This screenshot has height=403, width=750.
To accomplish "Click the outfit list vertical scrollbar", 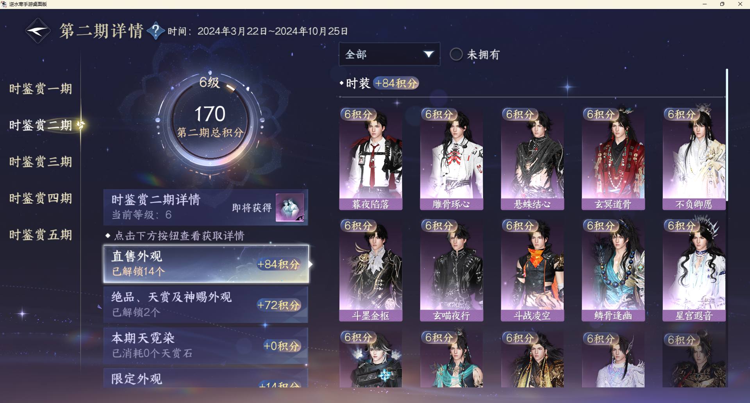I will tap(727, 135).
